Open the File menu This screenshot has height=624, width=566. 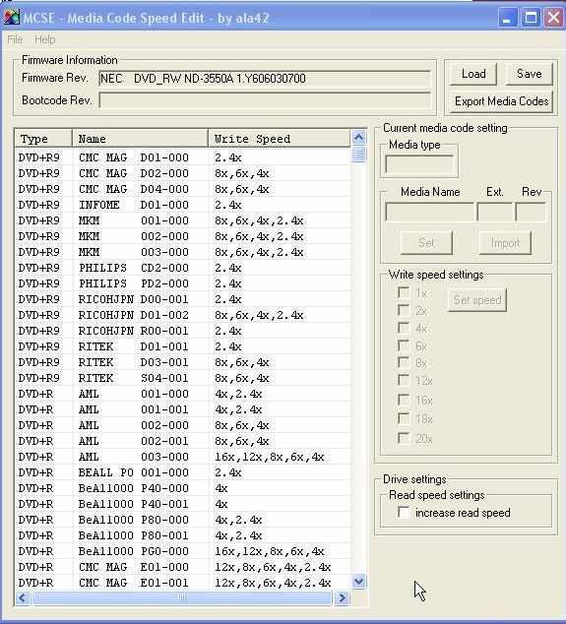pos(15,39)
